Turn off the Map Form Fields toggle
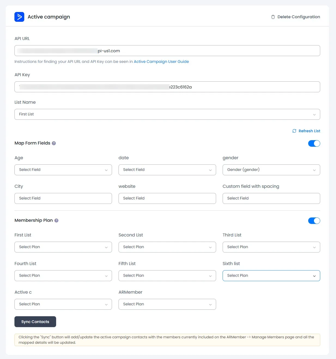The height and width of the screenshot is (359, 336). pyautogui.click(x=314, y=143)
